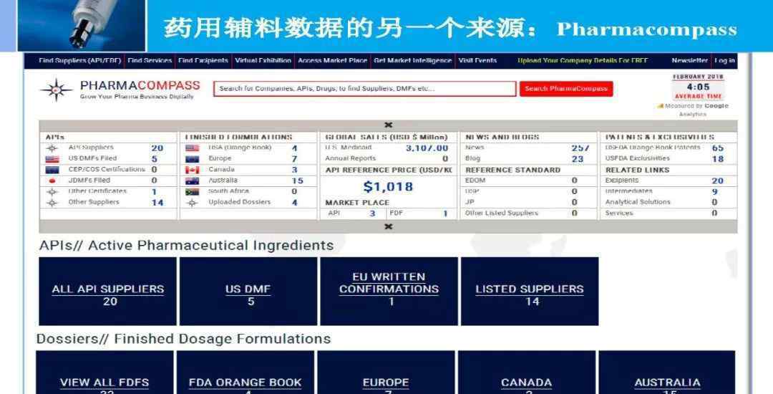The image size is (773, 394).
Task: Open the FDA ORANGE BOOK tile
Action: (x=245, y=373)
